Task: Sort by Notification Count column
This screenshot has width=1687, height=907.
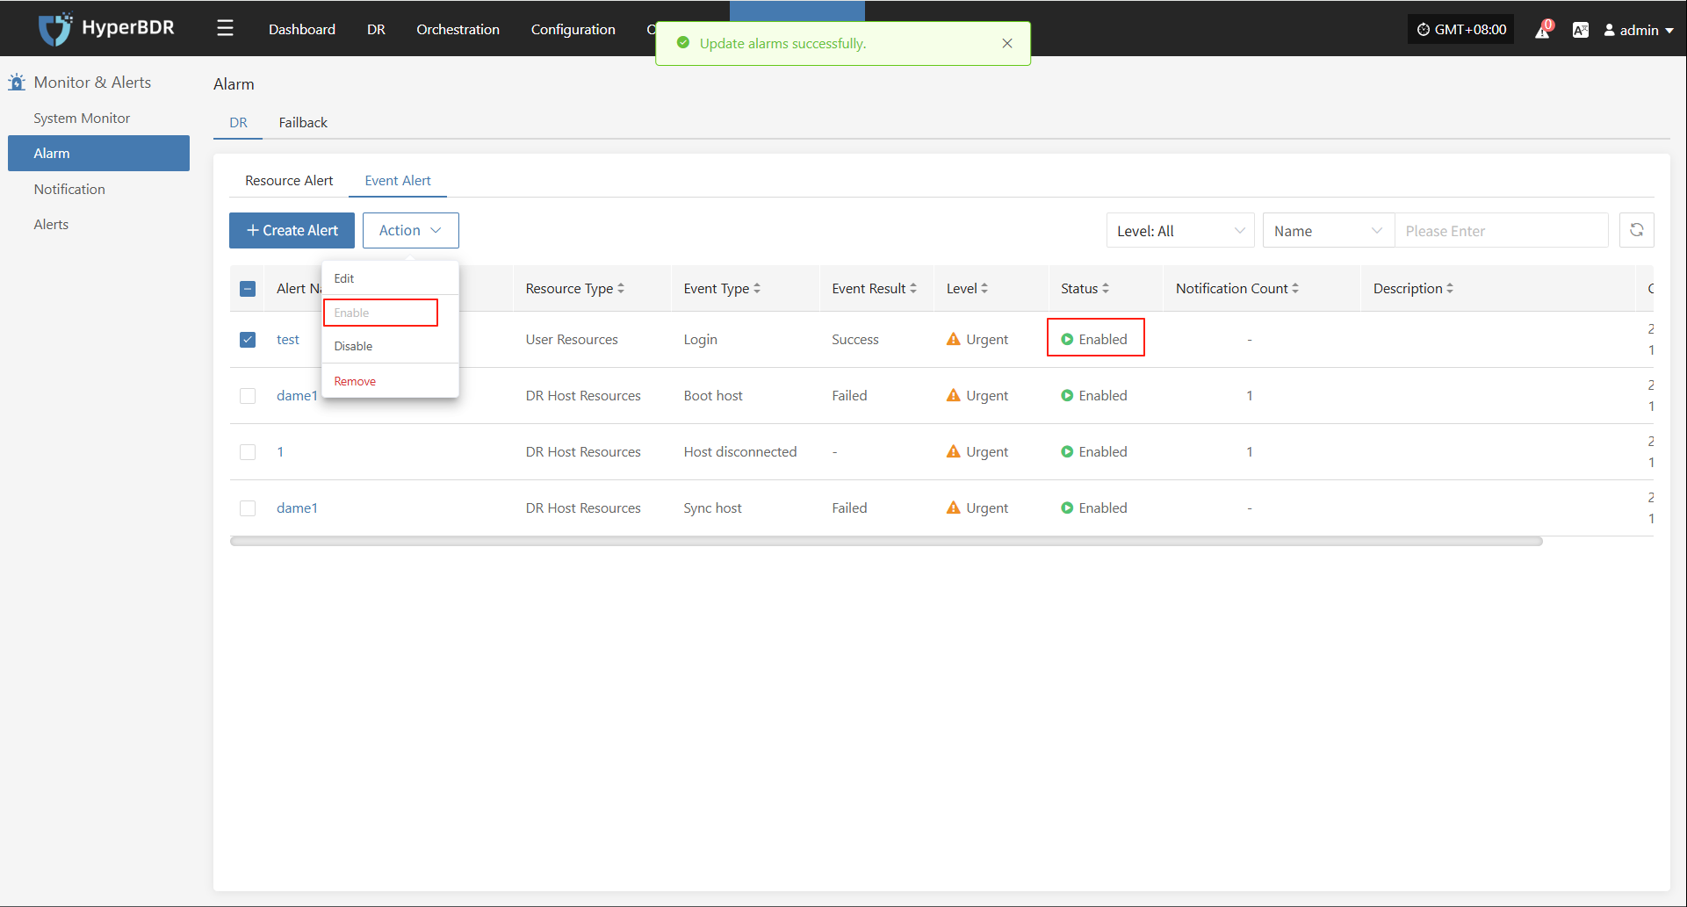Action: pos(1295,288)
